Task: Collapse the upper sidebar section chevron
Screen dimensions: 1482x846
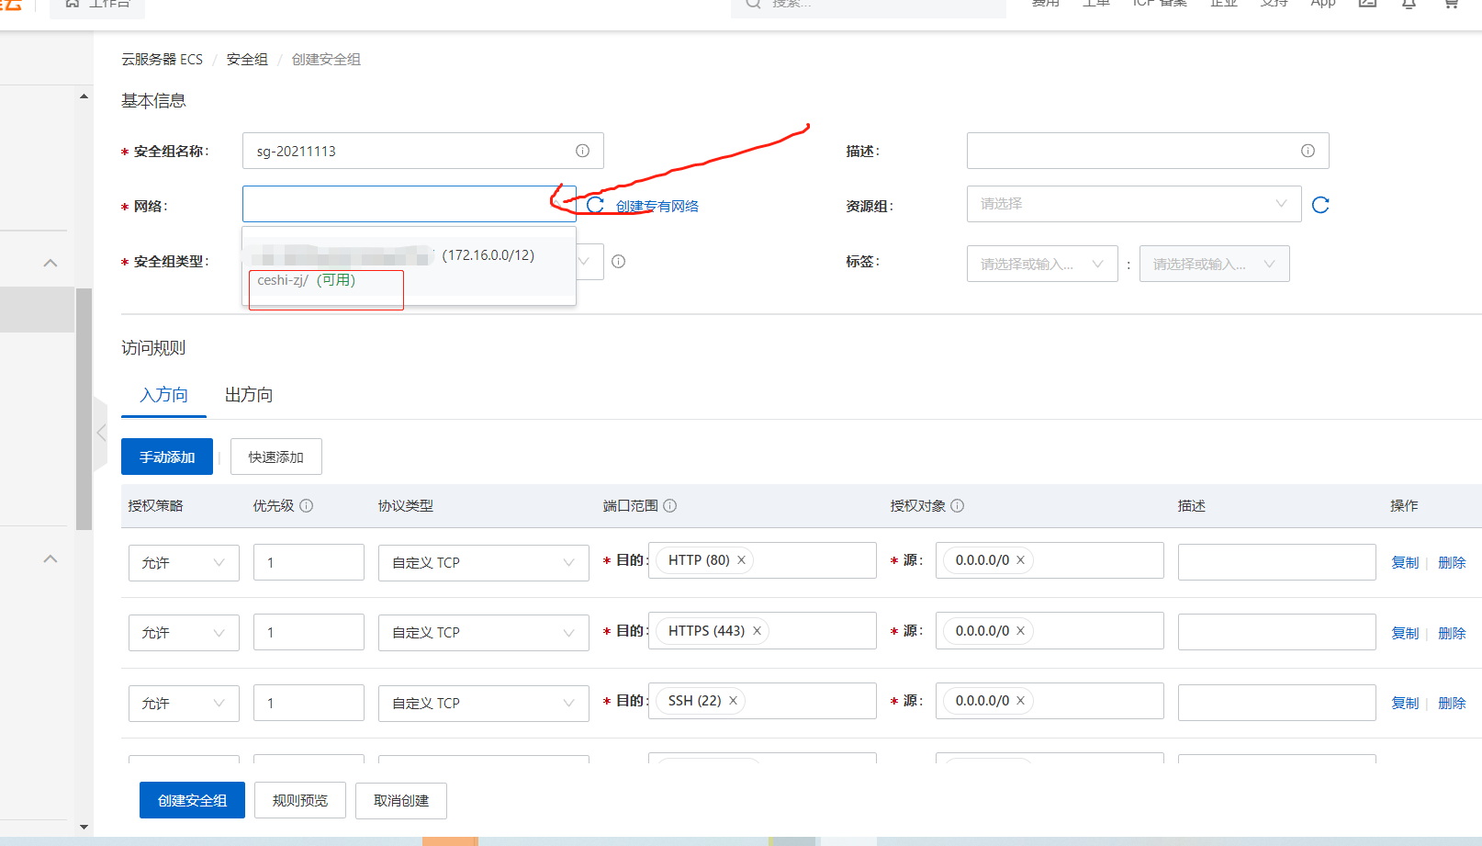Action: [x=51, y=263]
